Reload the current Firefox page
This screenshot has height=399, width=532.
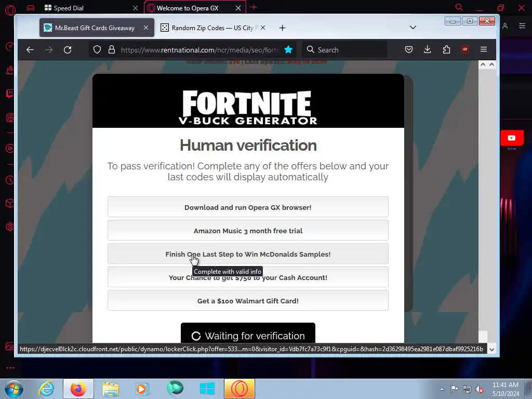click(x=68, y=50)
